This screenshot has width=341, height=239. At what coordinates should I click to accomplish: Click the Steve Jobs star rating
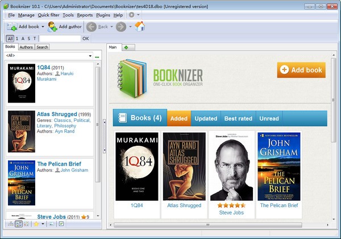(231, 205)
